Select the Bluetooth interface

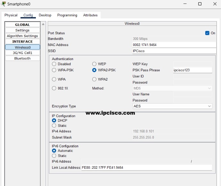pos(22,58)
